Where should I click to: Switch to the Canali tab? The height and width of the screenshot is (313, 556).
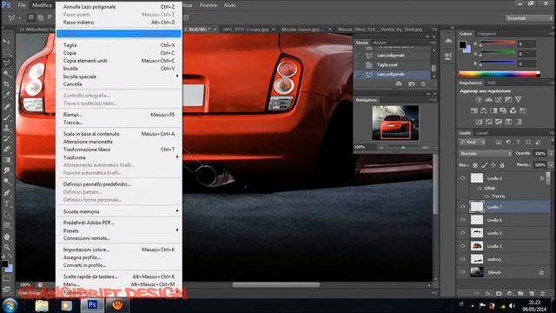coord(482,133)
